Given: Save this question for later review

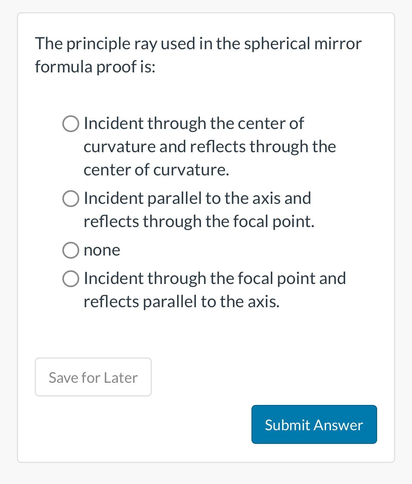Looking at the screenshot, I should point(93,377).
